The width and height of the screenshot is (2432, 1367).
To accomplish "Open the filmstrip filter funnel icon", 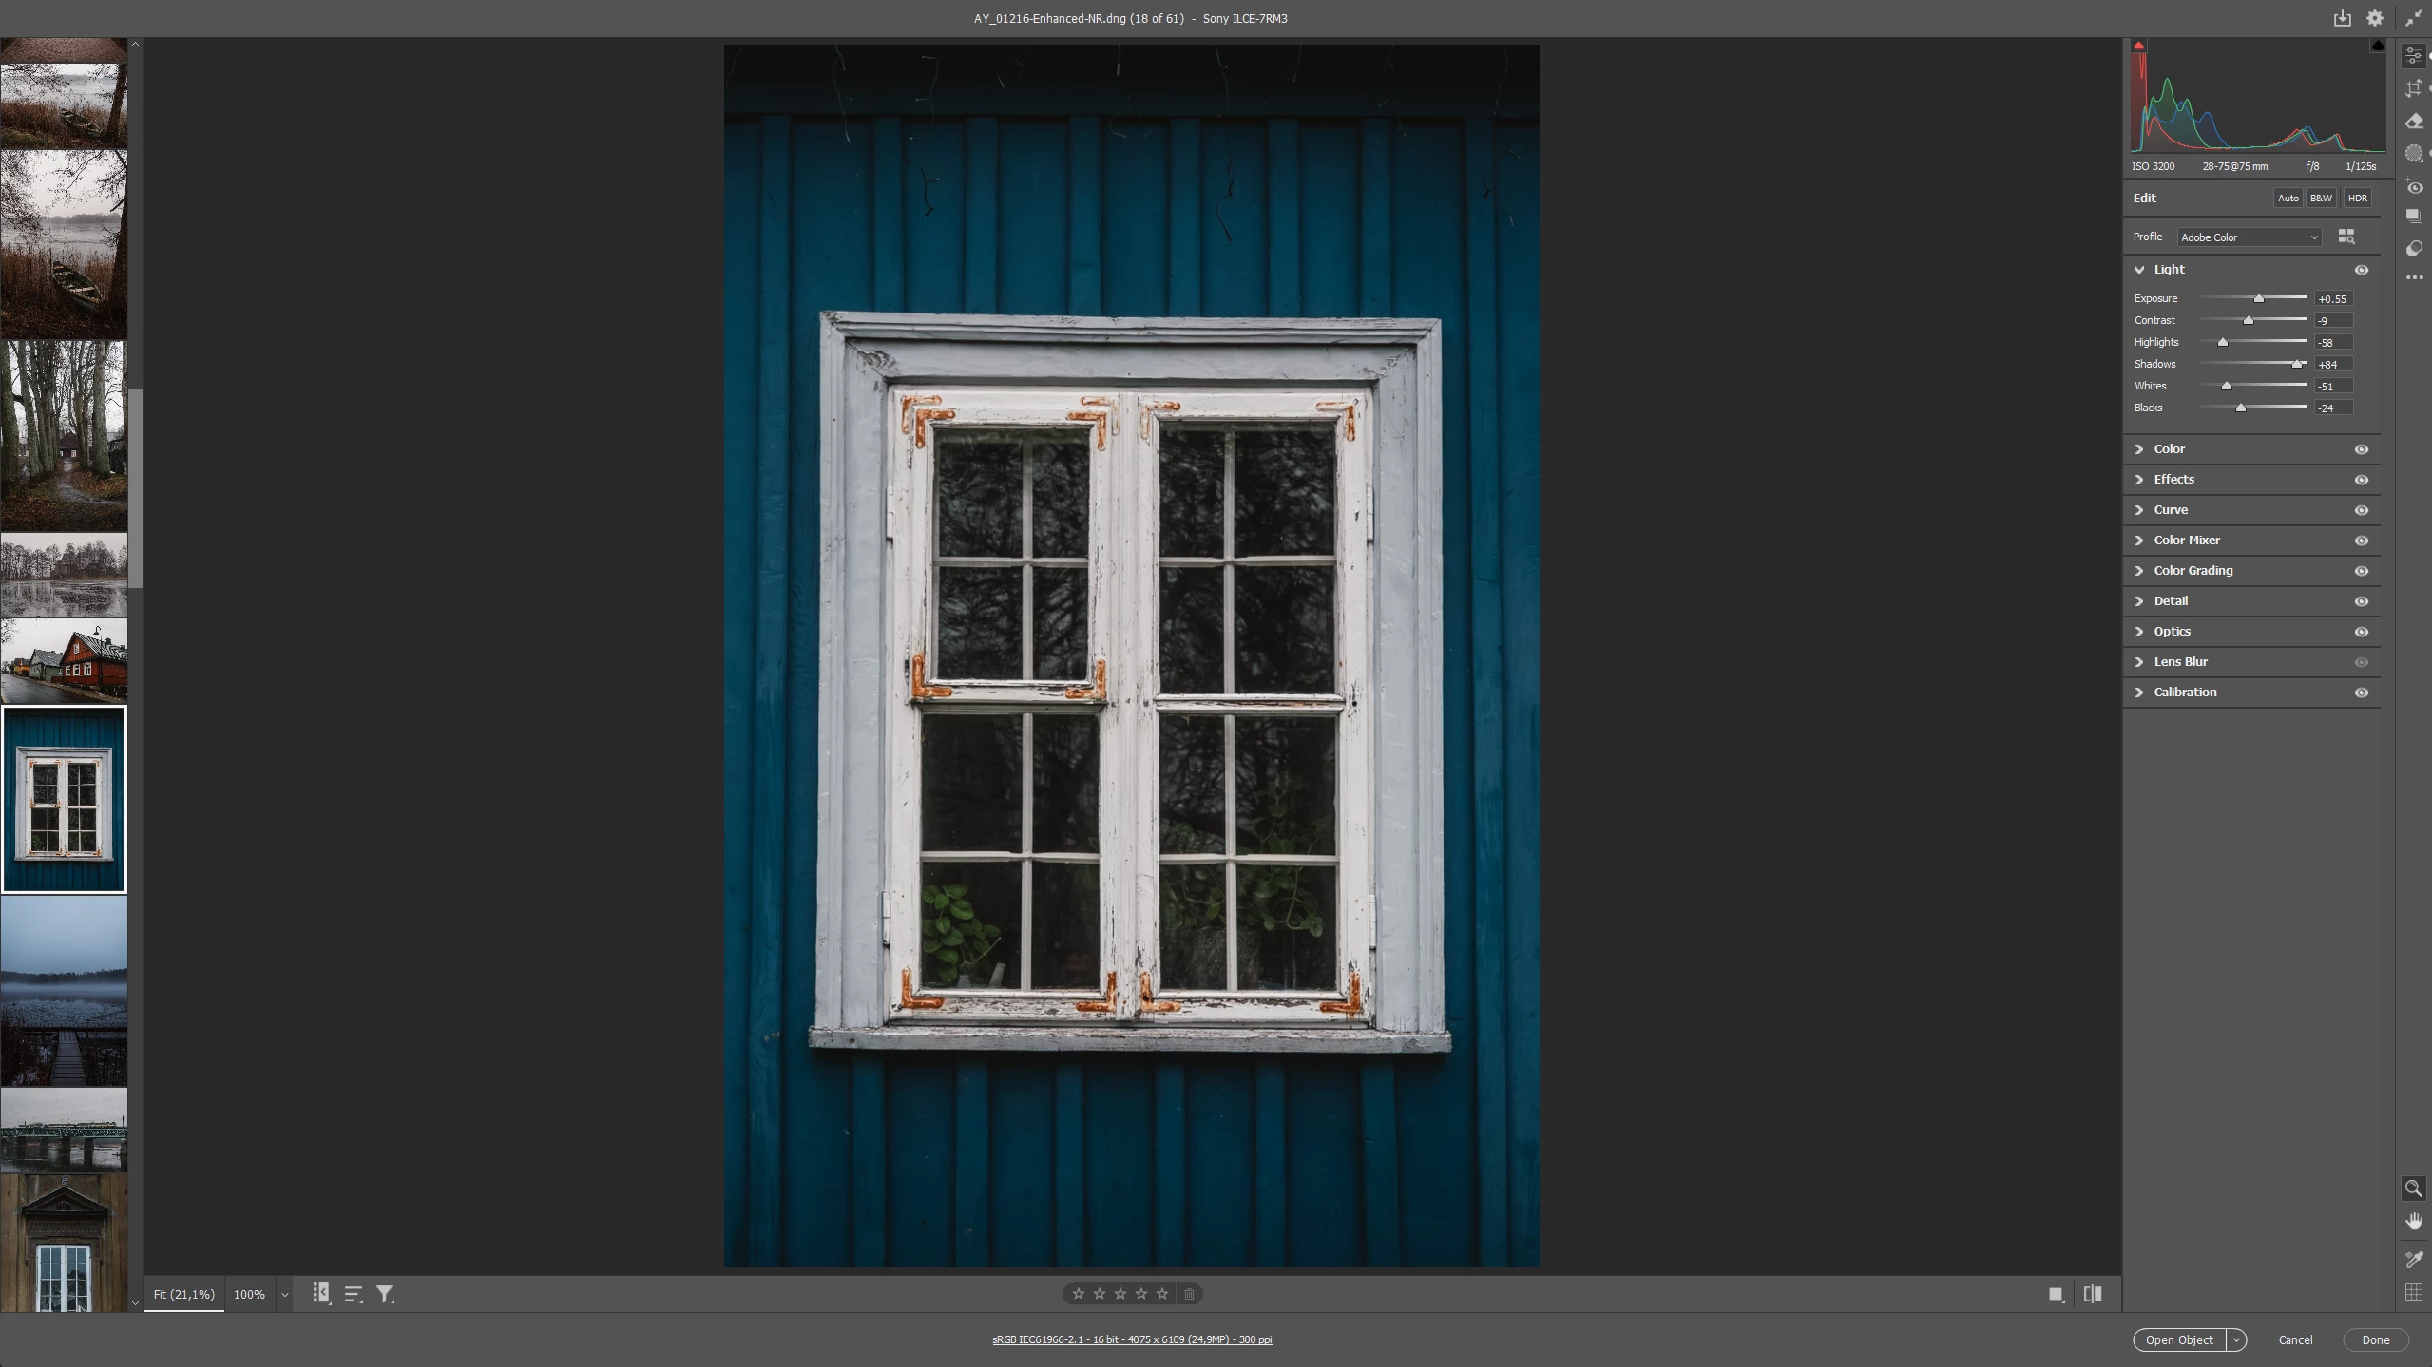I will click(x=385, y=1294).
